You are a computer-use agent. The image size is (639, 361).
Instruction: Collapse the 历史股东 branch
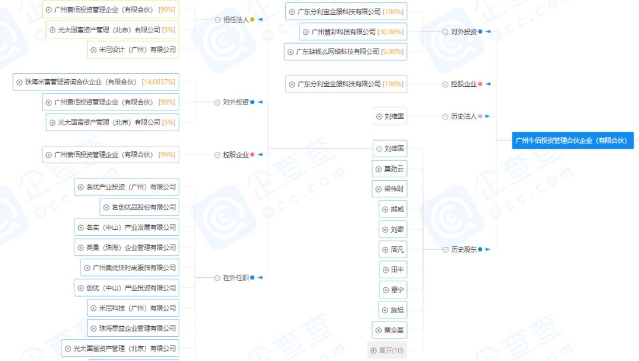tap(446, 249)
